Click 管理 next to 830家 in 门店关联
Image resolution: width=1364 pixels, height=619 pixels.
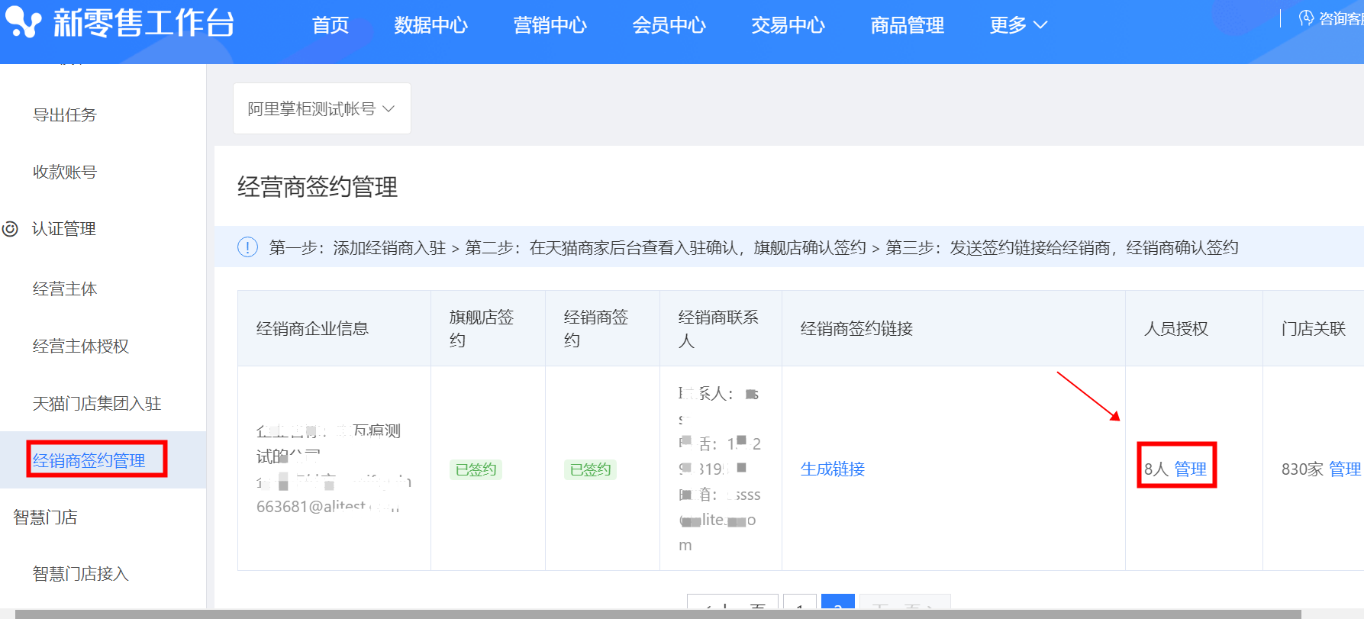coord(1344,469)
